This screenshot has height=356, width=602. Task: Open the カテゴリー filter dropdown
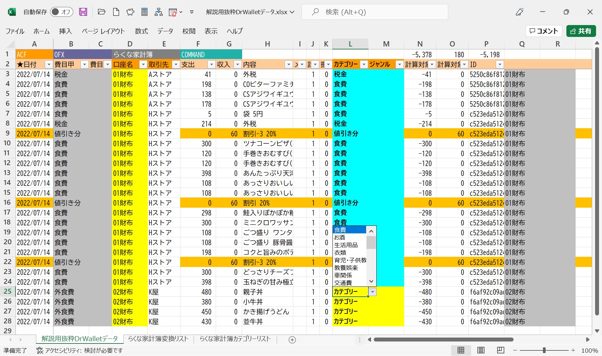coord(364,65)
